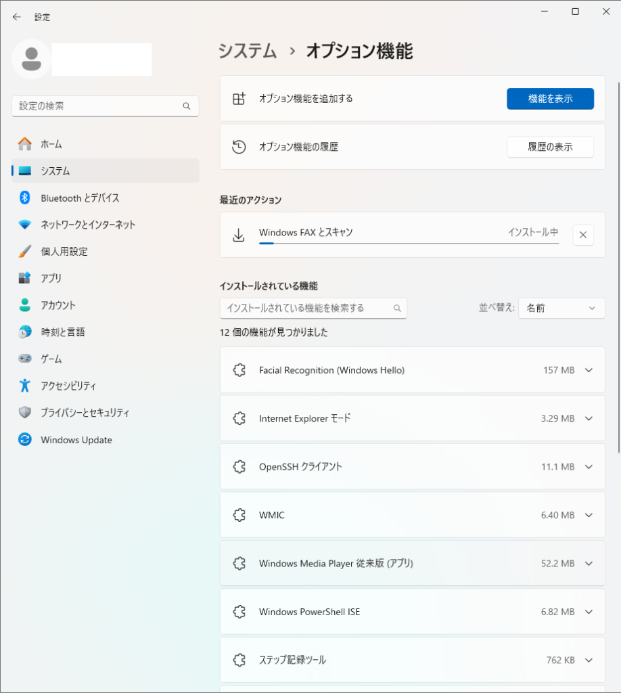Expand Windows Media Player 従来版 details
621x693 pixels.
589,564
